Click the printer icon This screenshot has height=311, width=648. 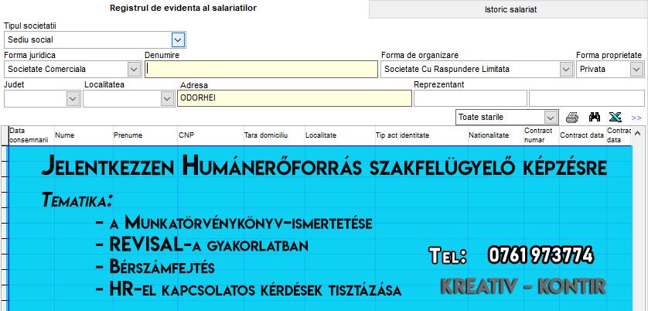(x=572, y=118)
